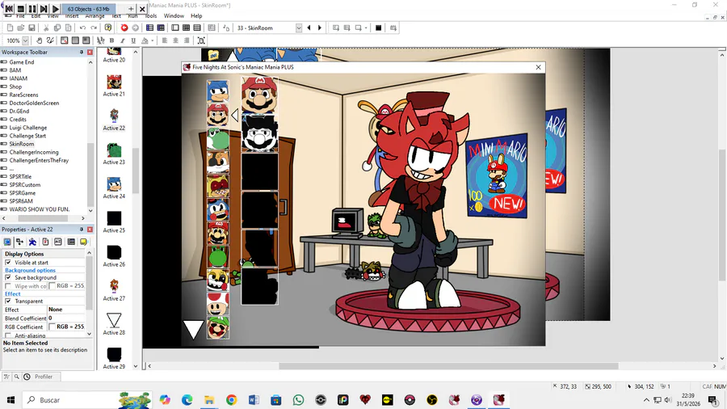Toggle Visible at start checkbox
727x409 pixels.
coord(8,263)
